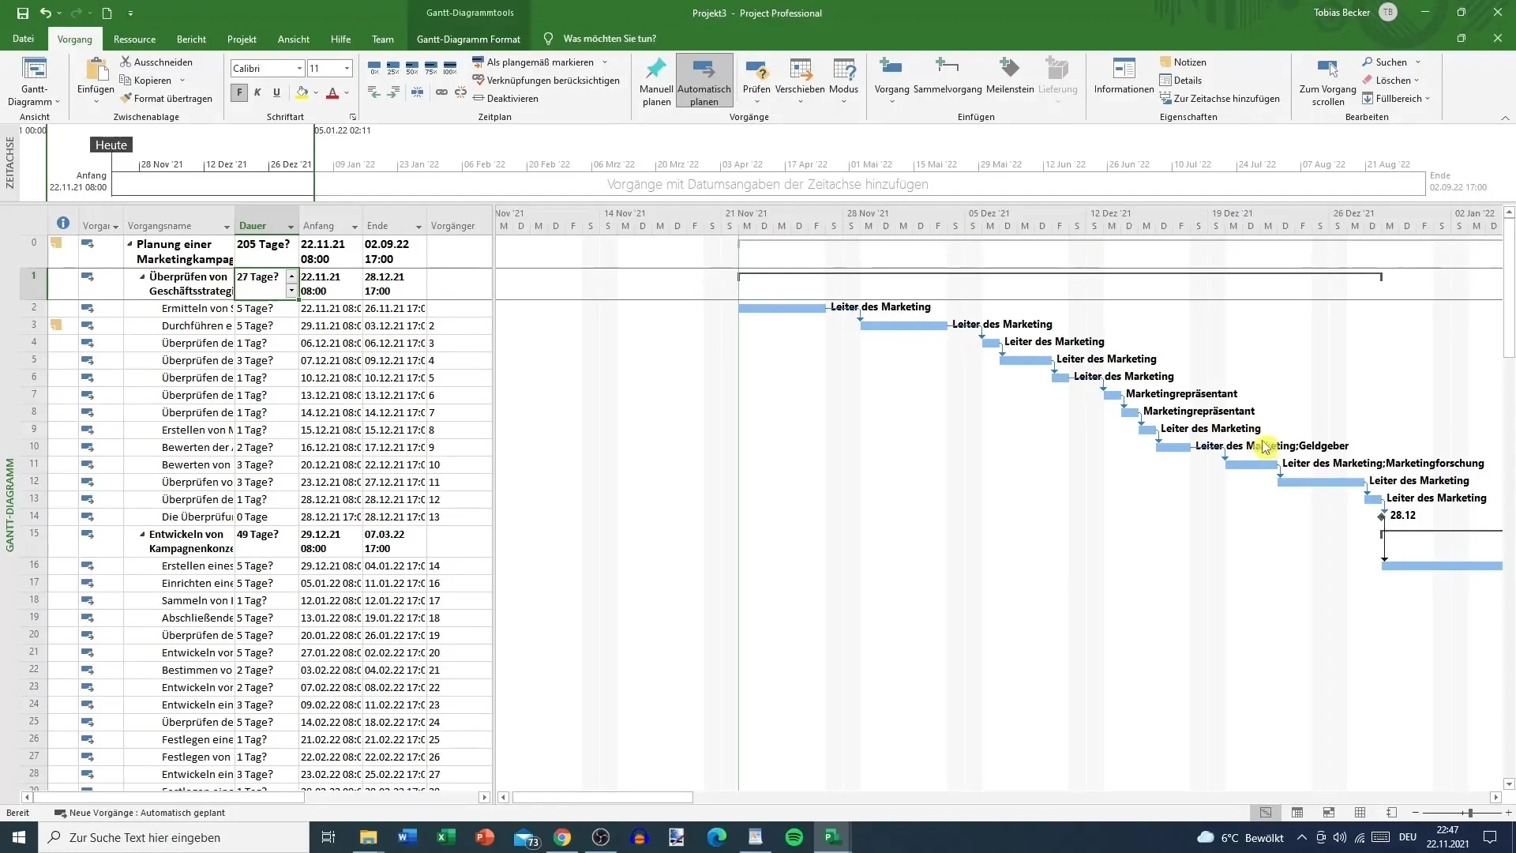Click Was möchten Sie tun search box
The width and height of the screenshot is (1516, 853).
point(609,39)
